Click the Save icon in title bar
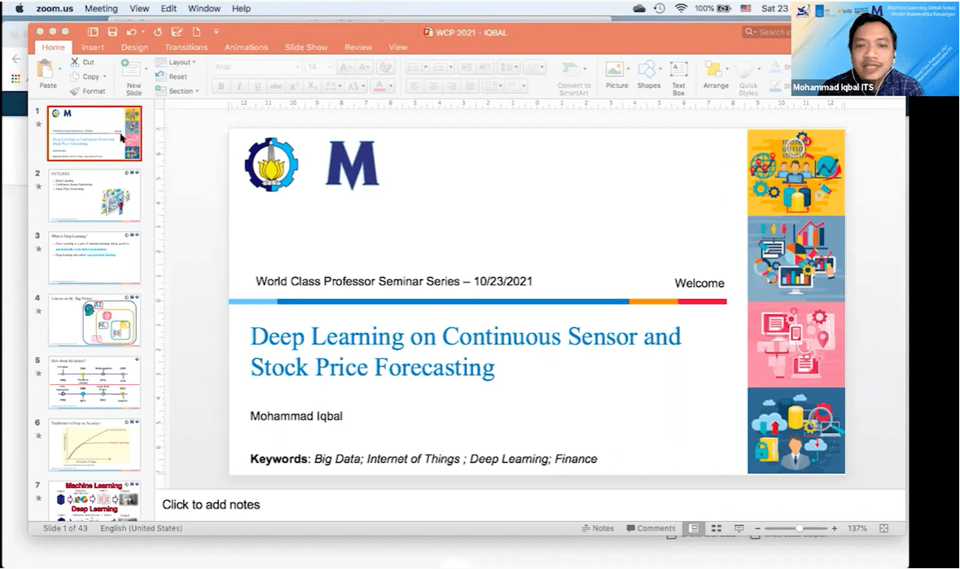The height and width of the screenshot is (569, 960). click(112, 32)
